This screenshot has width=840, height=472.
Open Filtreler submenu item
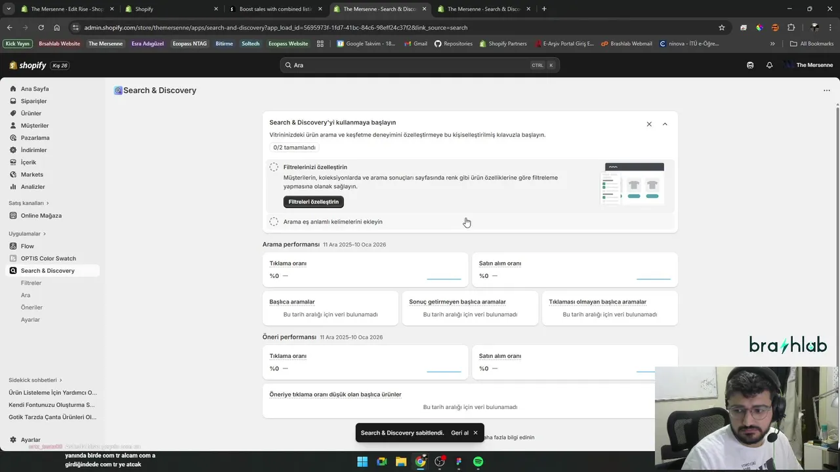click(31, 283)
